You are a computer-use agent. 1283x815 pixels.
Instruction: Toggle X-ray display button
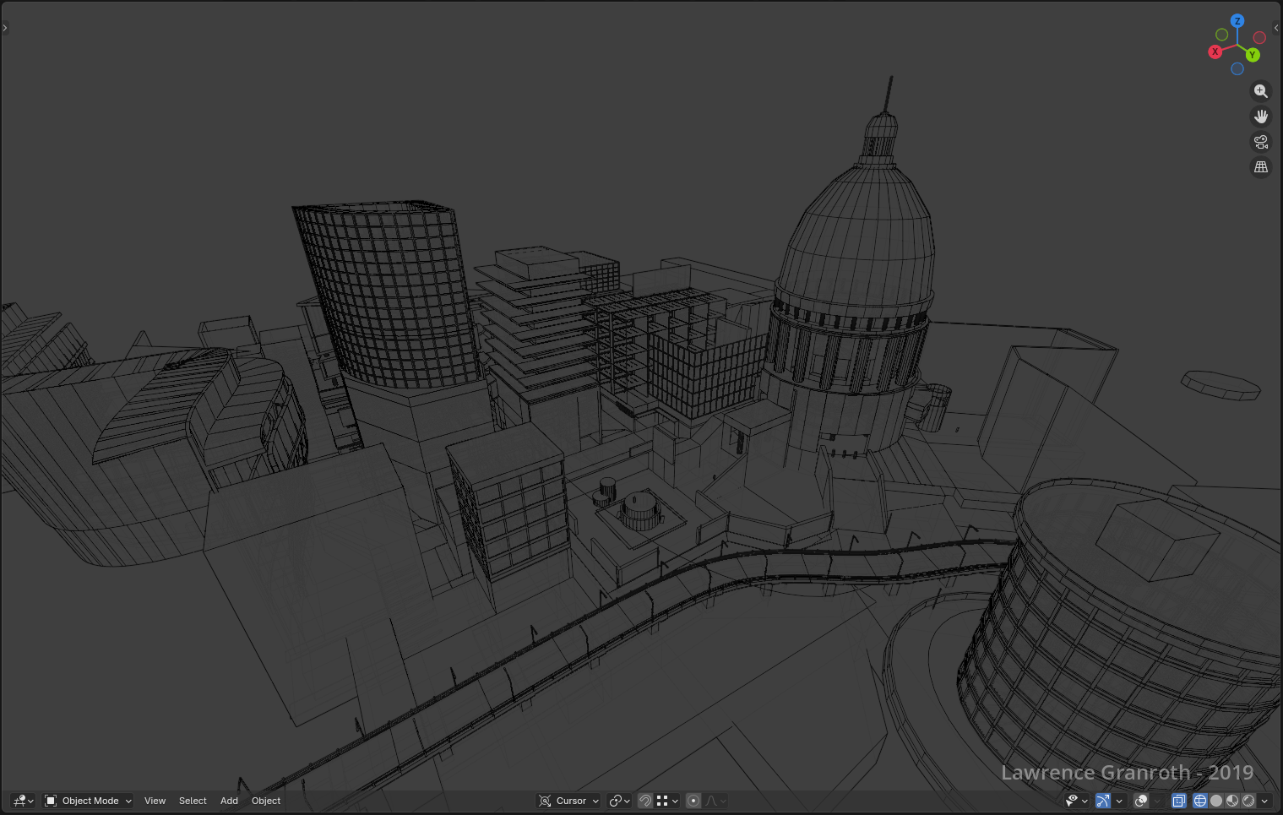click(1178, 801)
